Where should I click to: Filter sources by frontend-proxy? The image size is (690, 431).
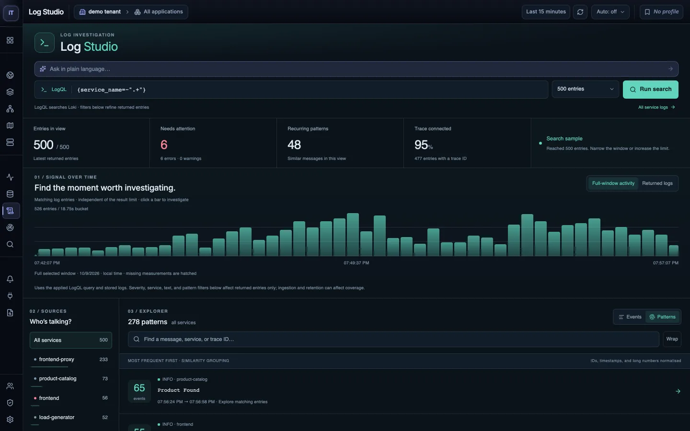pos(71,360)
